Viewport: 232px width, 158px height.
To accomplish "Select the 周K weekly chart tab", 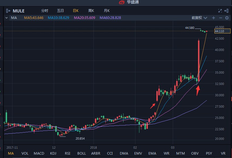I will tap(91, 11).
